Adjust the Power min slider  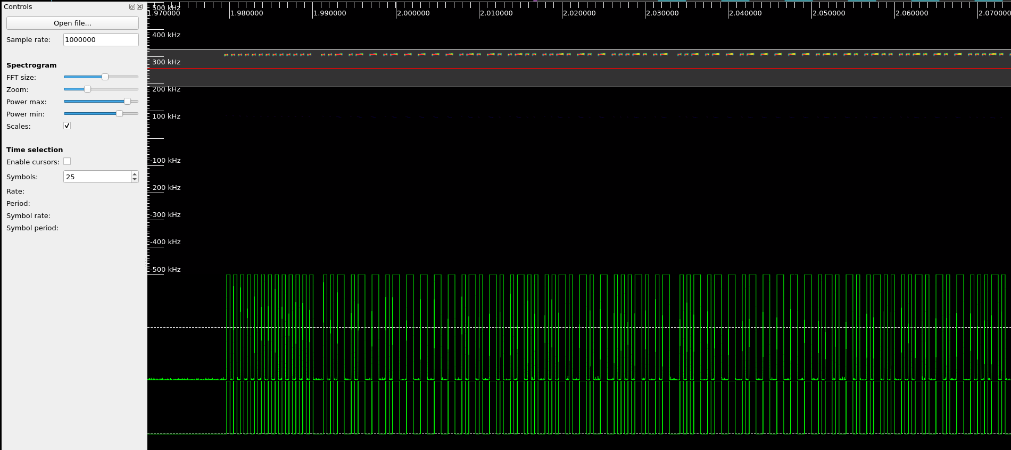tap(101, 114)
